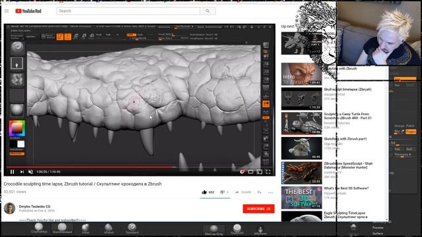Go to the YouTube Red home logo
This screenshot has height=237, width=422.
(28, 11)
